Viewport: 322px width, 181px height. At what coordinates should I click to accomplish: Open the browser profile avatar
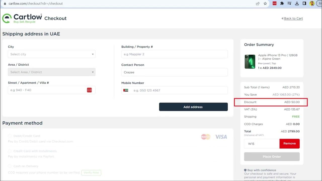click(x=312, y=4)
